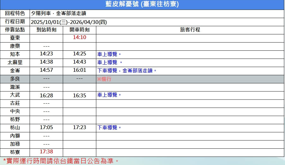This screenshot has width=285, height=165.
Task: Click the 停靠站點 column header
Action: point(15,30)
